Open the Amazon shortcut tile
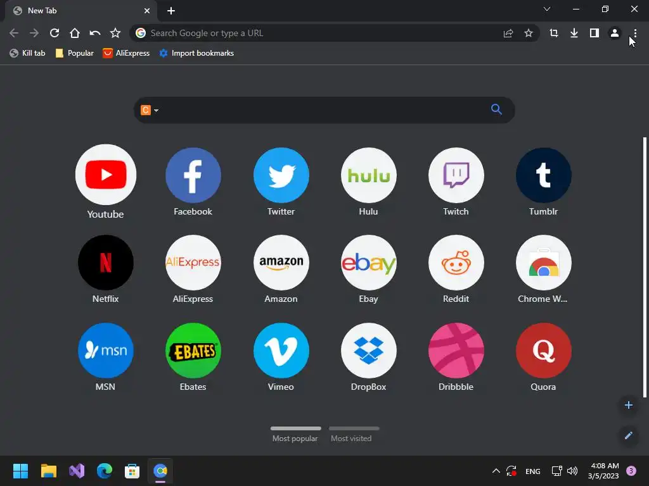The image size is (649, 486). (x=281, y=263)
